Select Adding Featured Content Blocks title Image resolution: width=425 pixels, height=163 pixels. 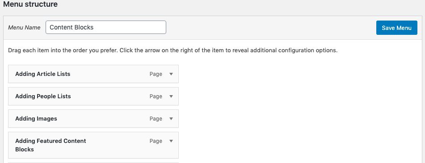pos(50,145)
